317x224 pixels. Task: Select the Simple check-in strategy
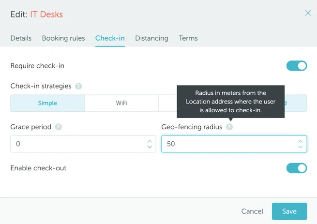[47, 103]
